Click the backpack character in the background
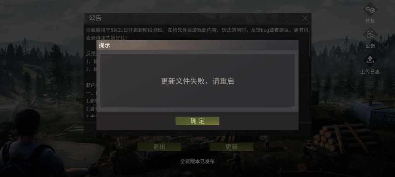 (30, 144)
